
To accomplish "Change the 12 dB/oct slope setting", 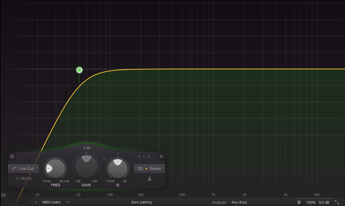I will [23, 178].
